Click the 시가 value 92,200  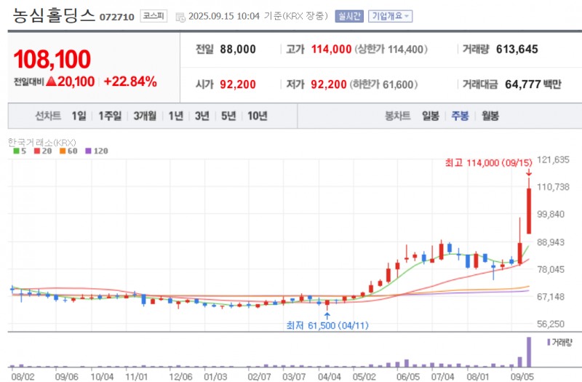(x=238, y=84)
